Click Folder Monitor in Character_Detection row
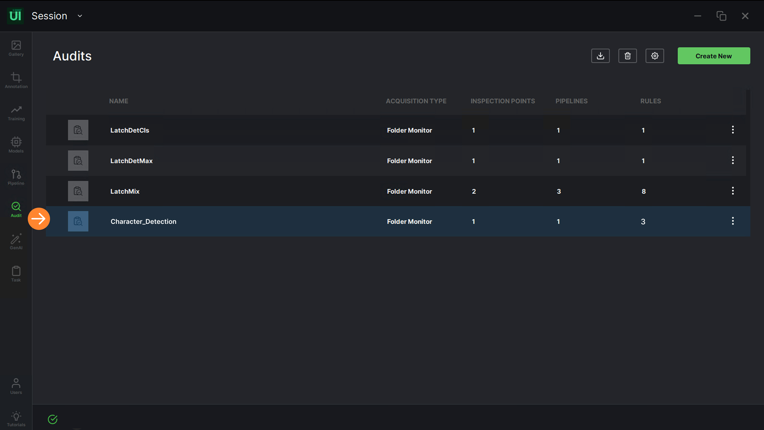This screenshot has height=430, width=764. pos(409,222)
